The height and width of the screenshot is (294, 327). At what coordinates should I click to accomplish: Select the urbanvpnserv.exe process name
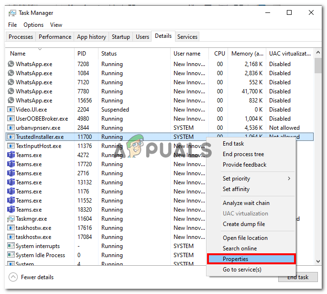[x=38, y=128]
